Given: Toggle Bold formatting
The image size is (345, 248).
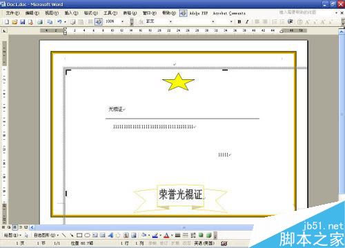Looking at the screenshot, I should pos(239,22).
